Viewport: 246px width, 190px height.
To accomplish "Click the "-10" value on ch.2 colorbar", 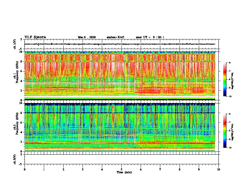I will click(x=230, y=148).
